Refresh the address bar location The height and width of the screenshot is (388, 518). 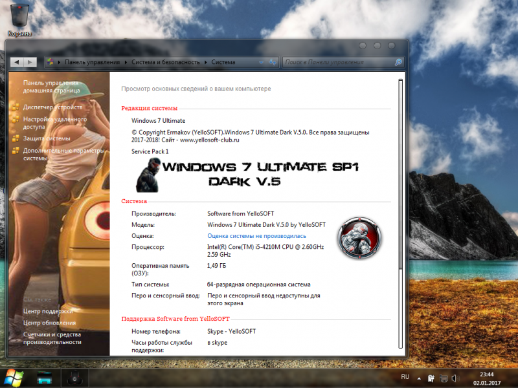(273, 62)
